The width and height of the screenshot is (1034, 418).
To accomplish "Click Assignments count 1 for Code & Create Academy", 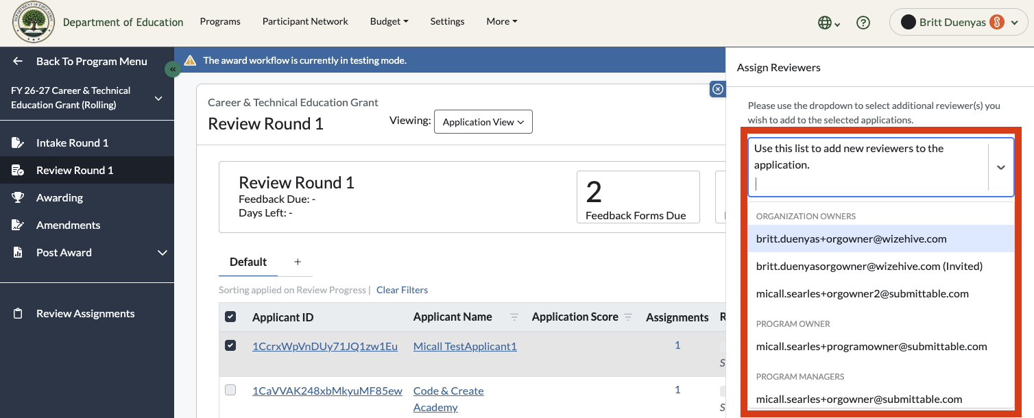I will (x=677, y=389).
